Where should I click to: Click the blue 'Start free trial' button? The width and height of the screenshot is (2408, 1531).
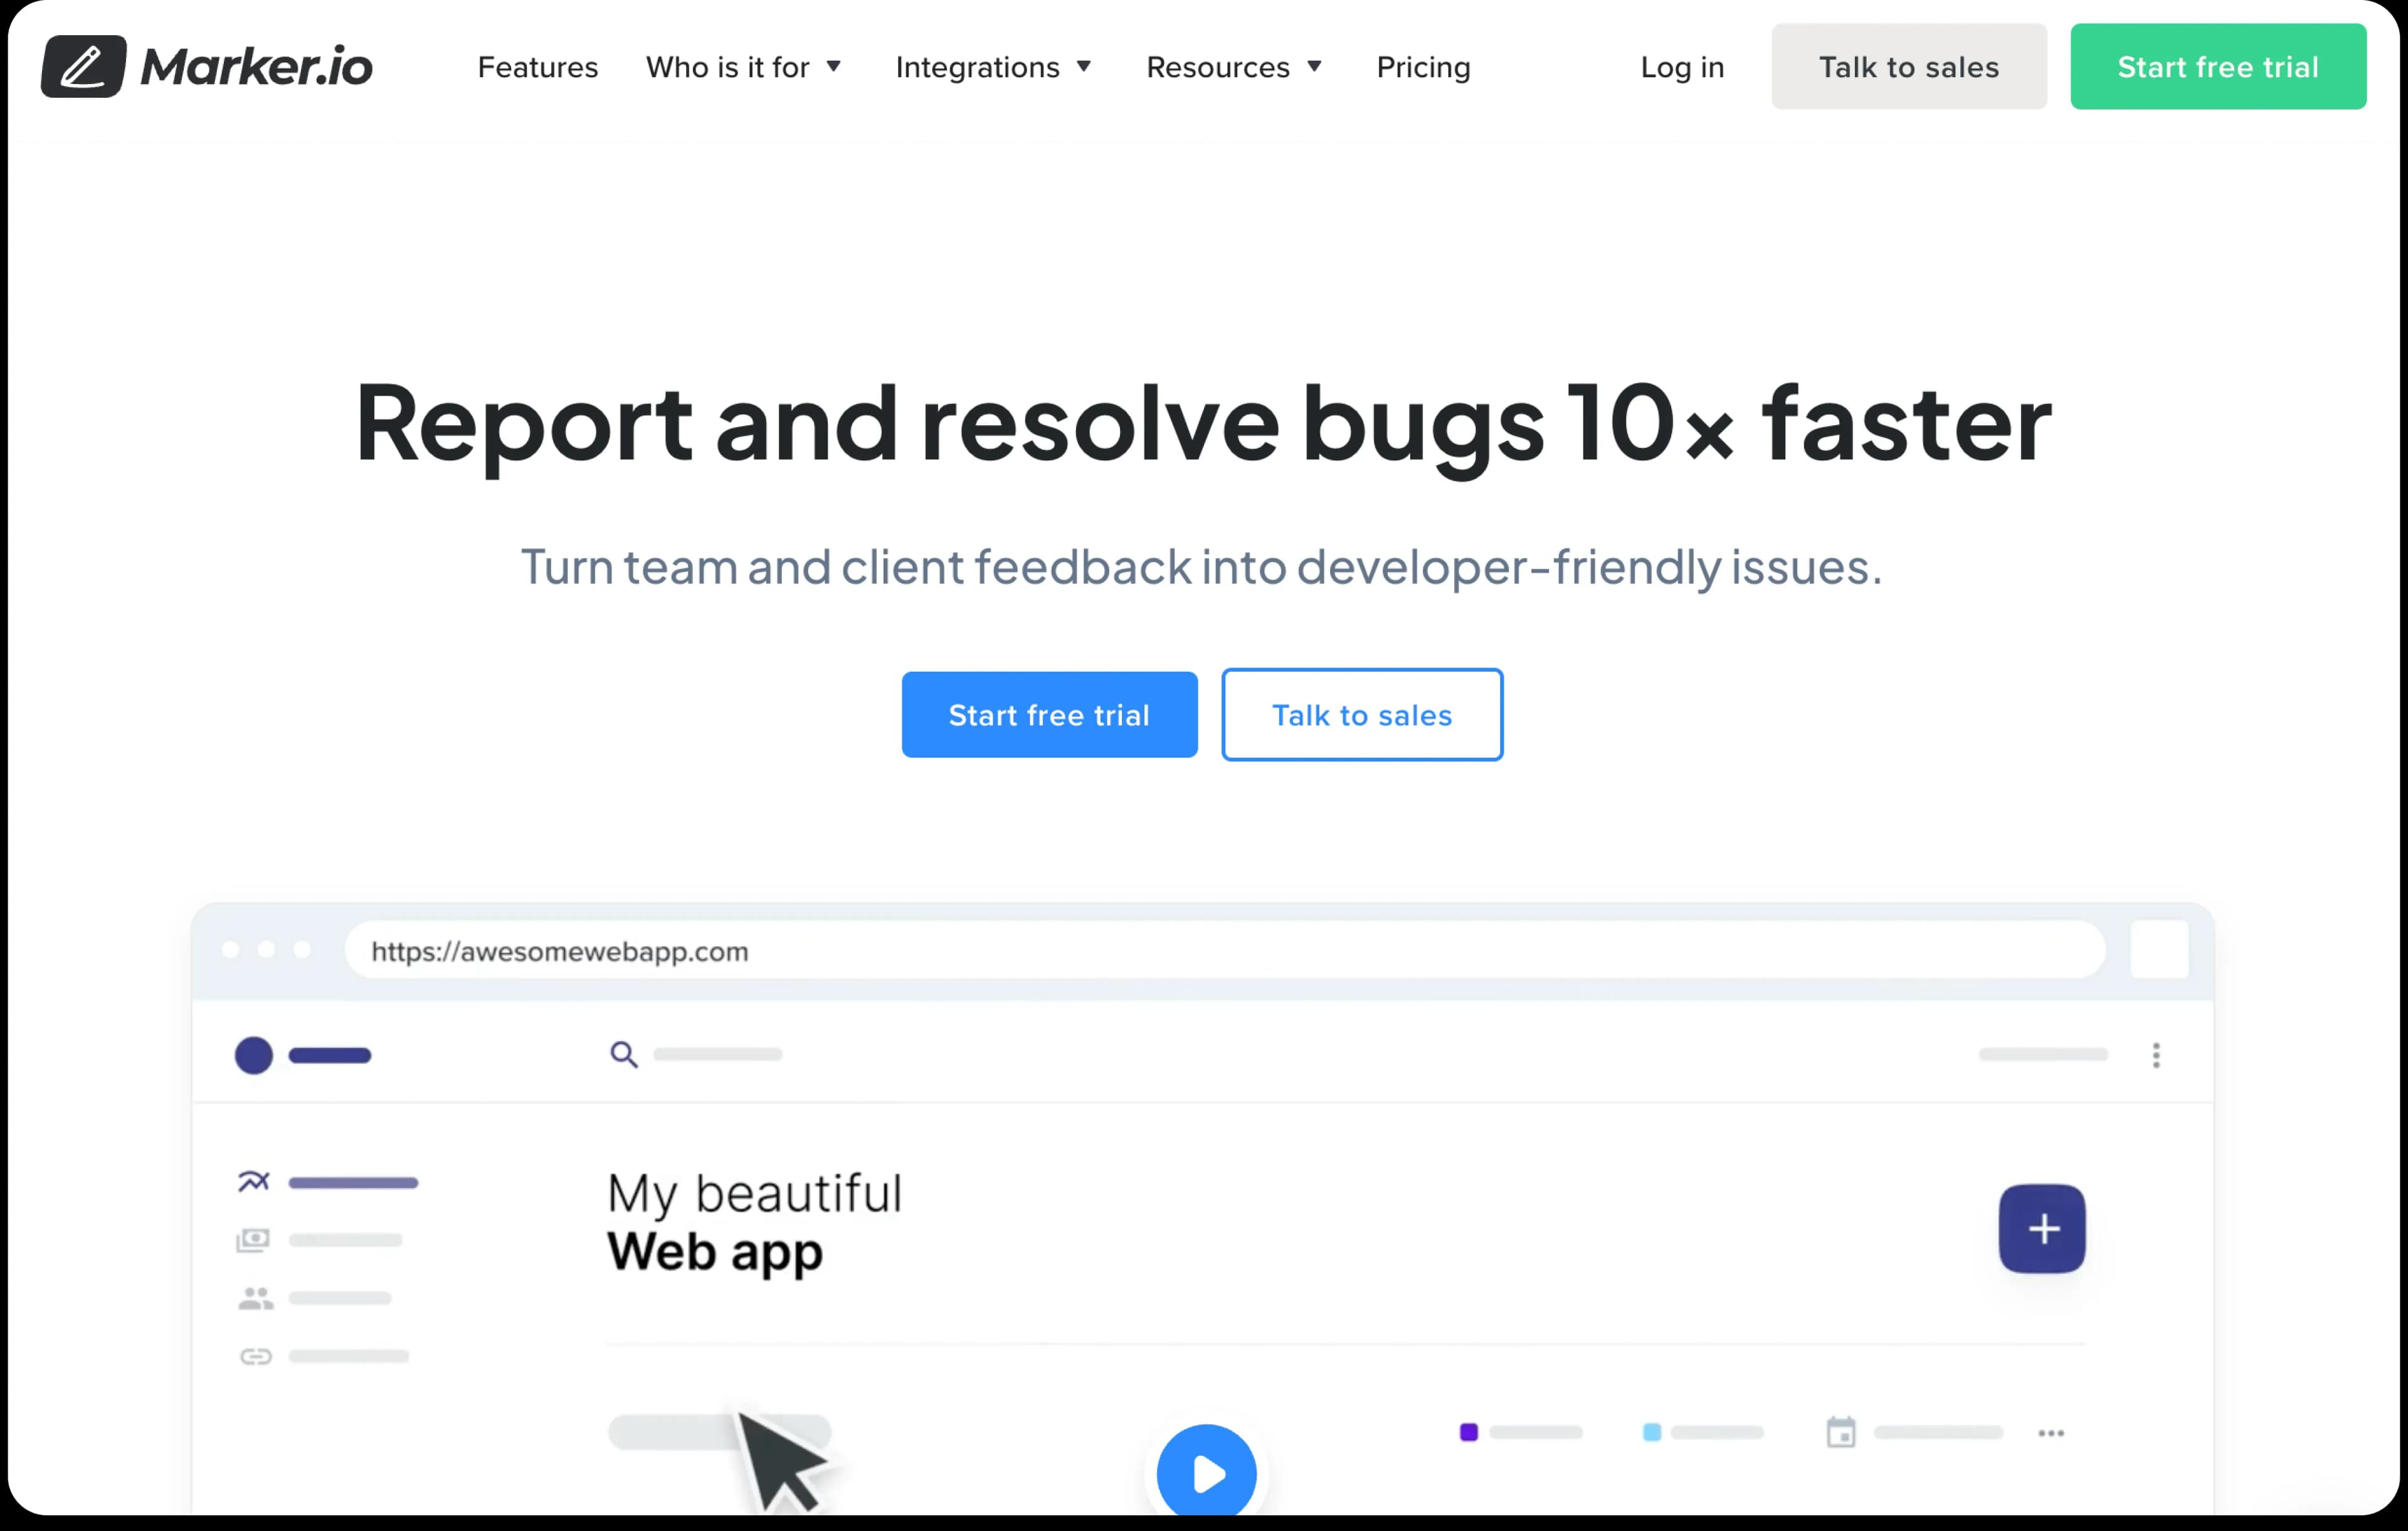(1049, 714)
